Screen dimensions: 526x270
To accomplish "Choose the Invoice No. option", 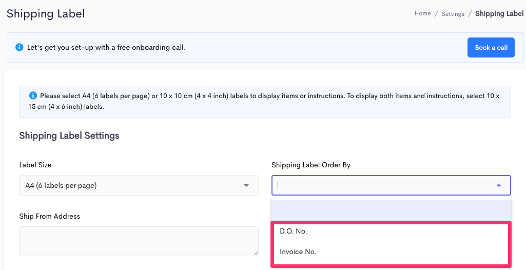I will coord(391,252).
